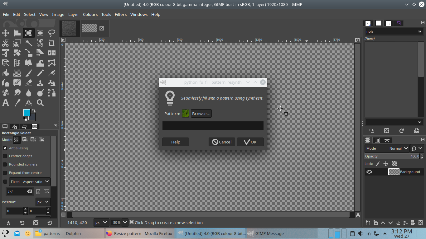
Task: Enable Rounded corners option
Action: 5,164
